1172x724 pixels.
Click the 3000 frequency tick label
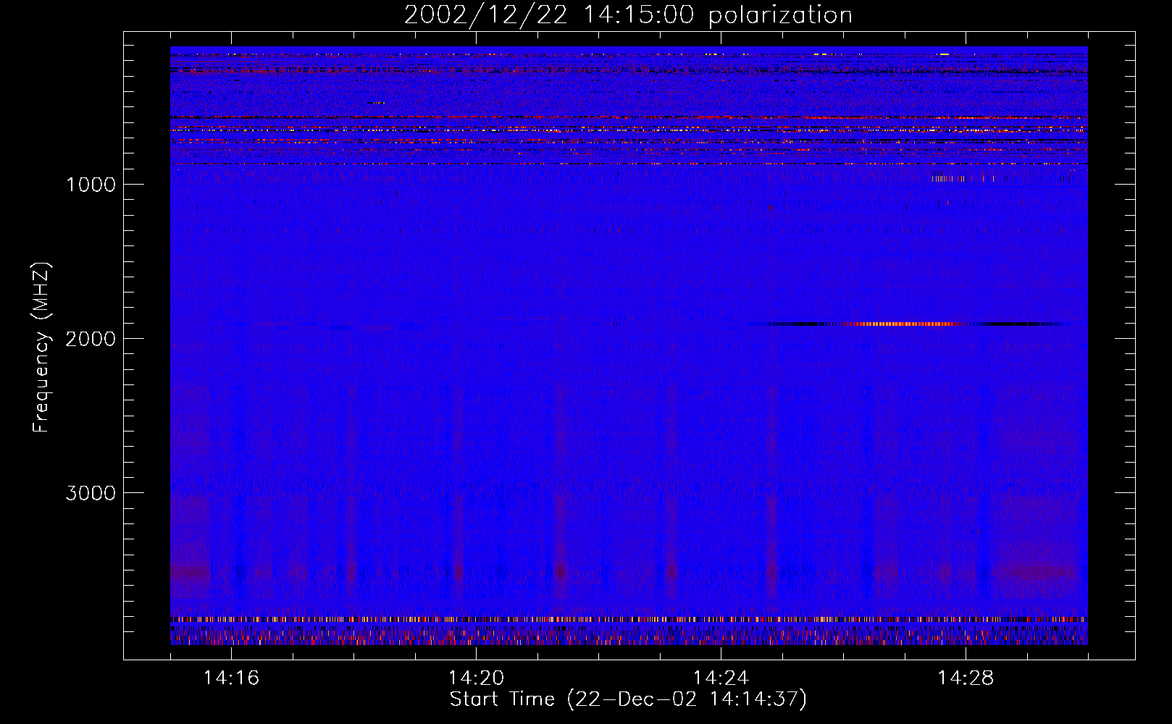coord(91,493)
